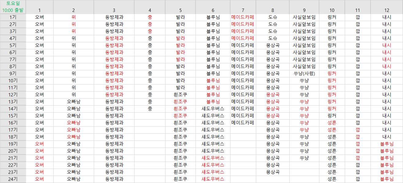Click row label 6기
This screenshot has width=403, height=183.
point(13,52)
